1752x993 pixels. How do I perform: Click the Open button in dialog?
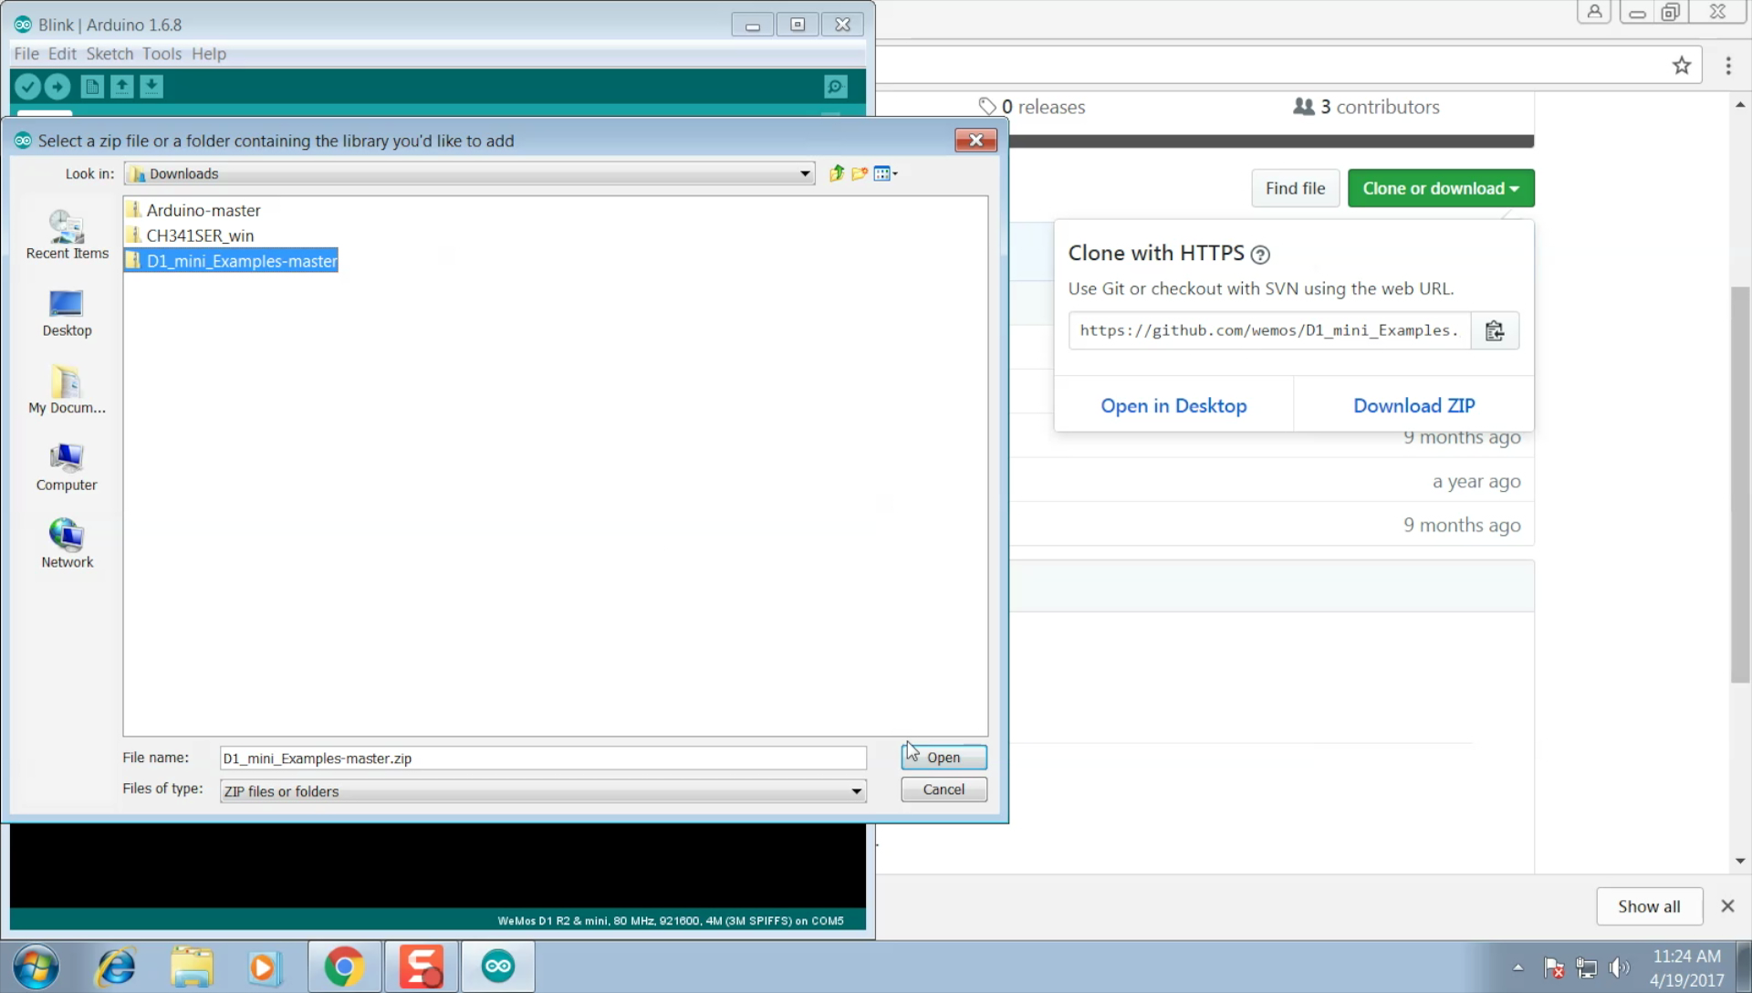point(944,758)
